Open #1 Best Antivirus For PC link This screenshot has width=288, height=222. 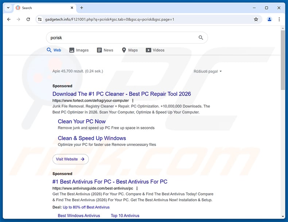(x=110, y=182)
